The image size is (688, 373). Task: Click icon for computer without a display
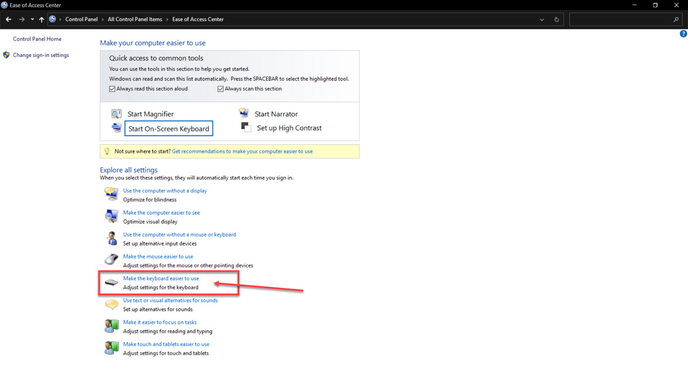(x=111, y=194)
